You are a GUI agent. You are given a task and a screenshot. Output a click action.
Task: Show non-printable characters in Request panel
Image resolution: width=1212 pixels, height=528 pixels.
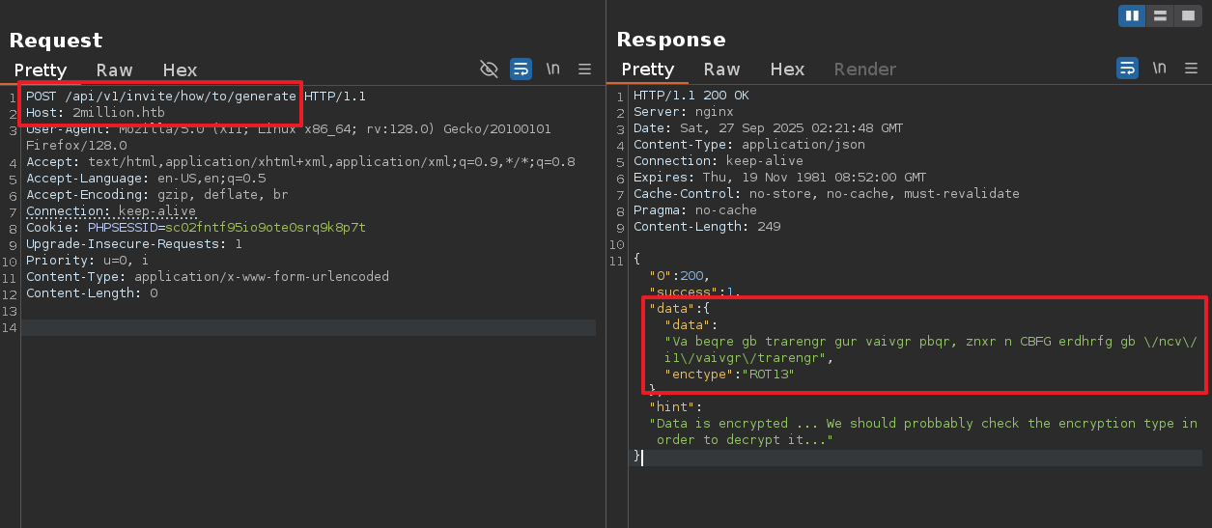(x=552, y=69)
